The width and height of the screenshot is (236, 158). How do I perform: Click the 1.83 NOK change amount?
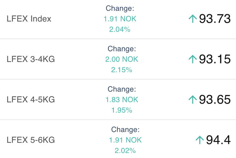point(122,100)
